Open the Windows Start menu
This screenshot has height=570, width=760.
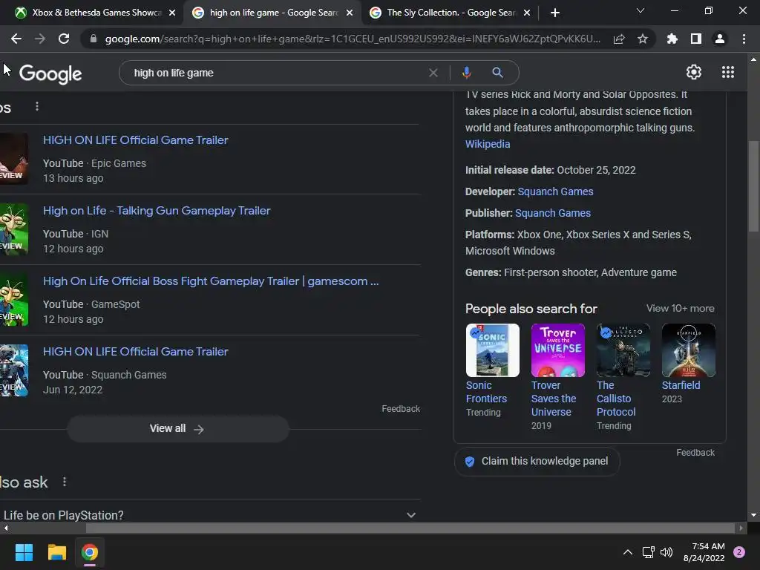24,552
